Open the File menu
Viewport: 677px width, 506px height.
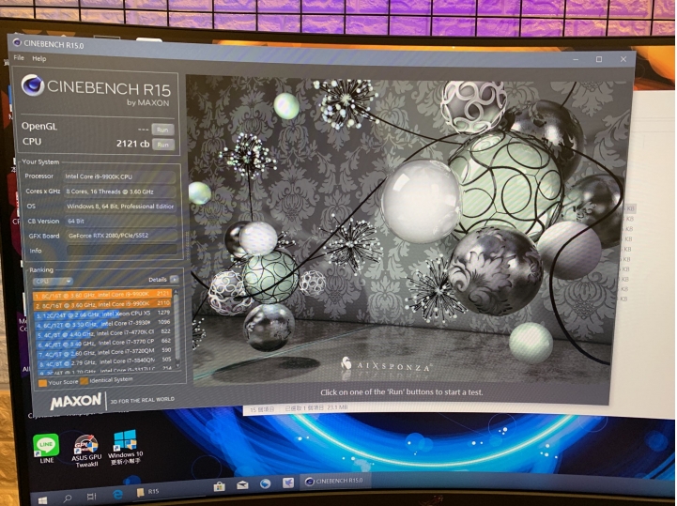click(x=19, y=57)
